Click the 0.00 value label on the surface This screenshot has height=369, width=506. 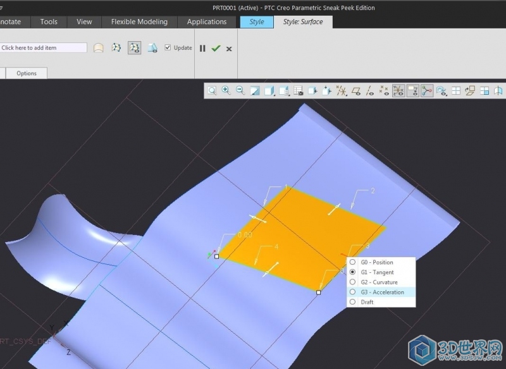click(245, 235)
